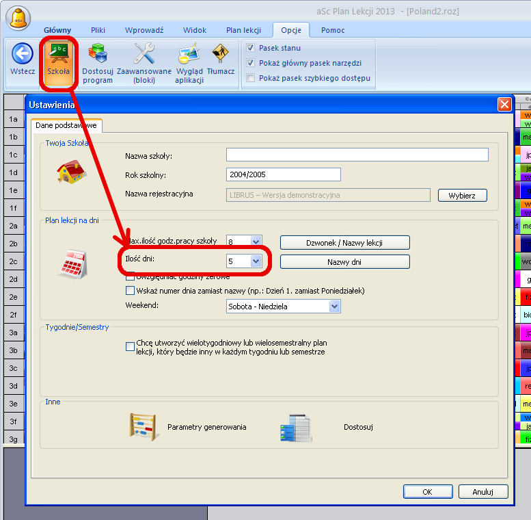
Task: Toggle the multi-week timetable checkbox
Action: point(131,347)
